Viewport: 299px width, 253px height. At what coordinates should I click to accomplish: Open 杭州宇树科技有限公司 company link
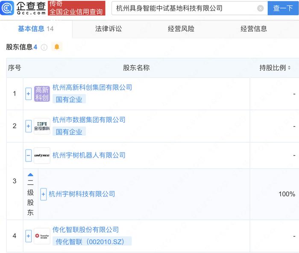click(82, 194)
